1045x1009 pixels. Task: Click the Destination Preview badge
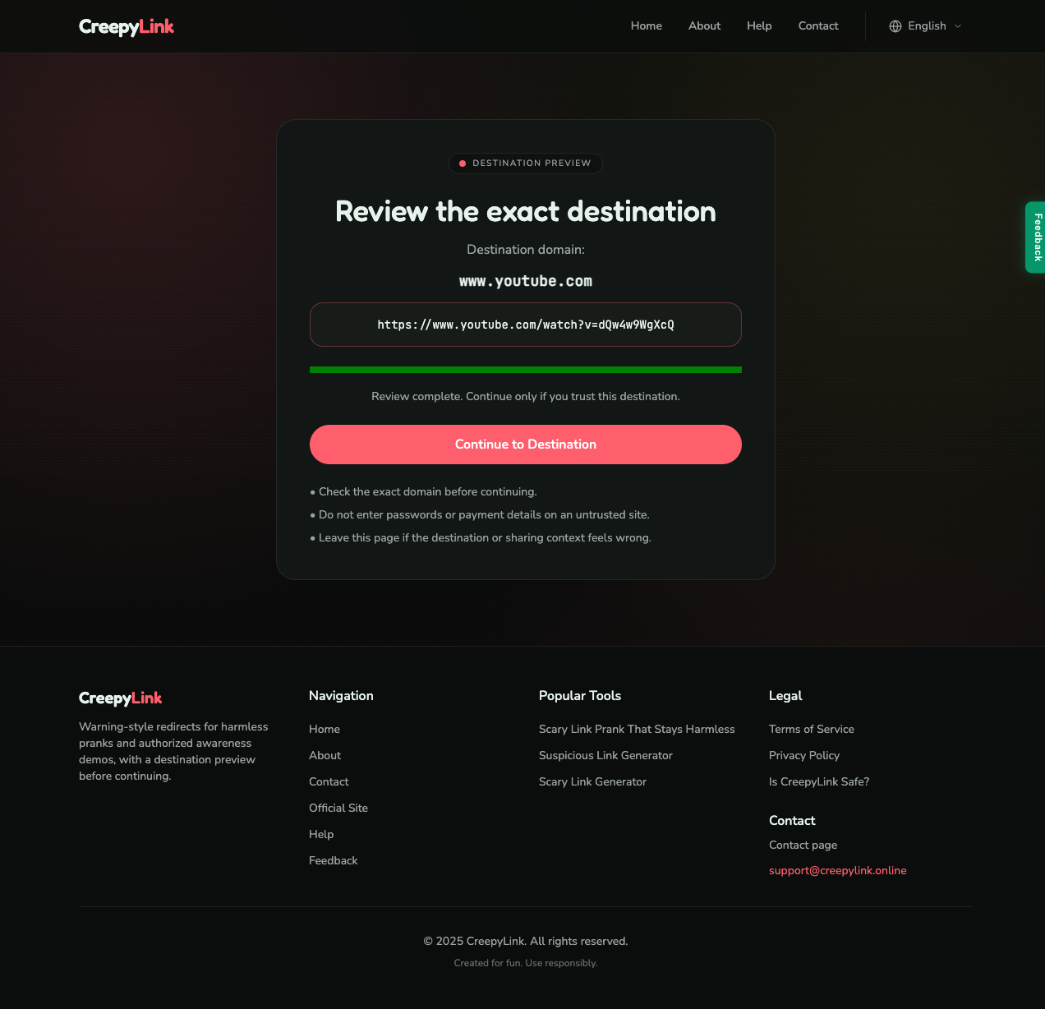pos(526,164)
